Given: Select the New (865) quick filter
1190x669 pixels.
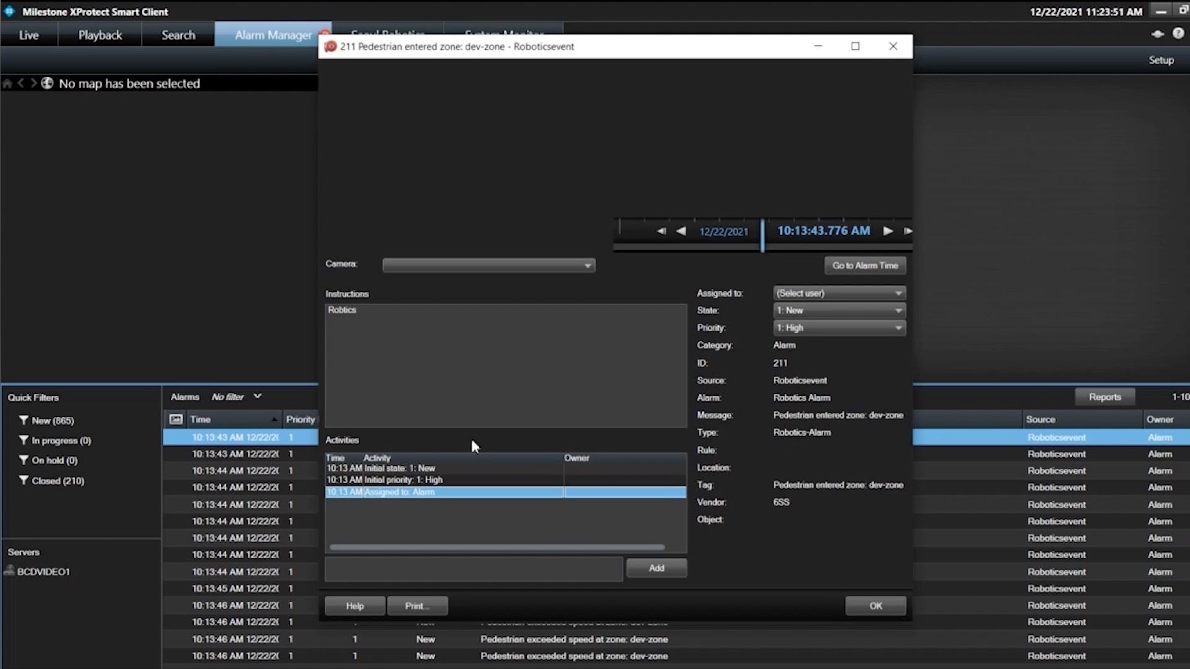Looking at the screenshot, I should (53, 421).
